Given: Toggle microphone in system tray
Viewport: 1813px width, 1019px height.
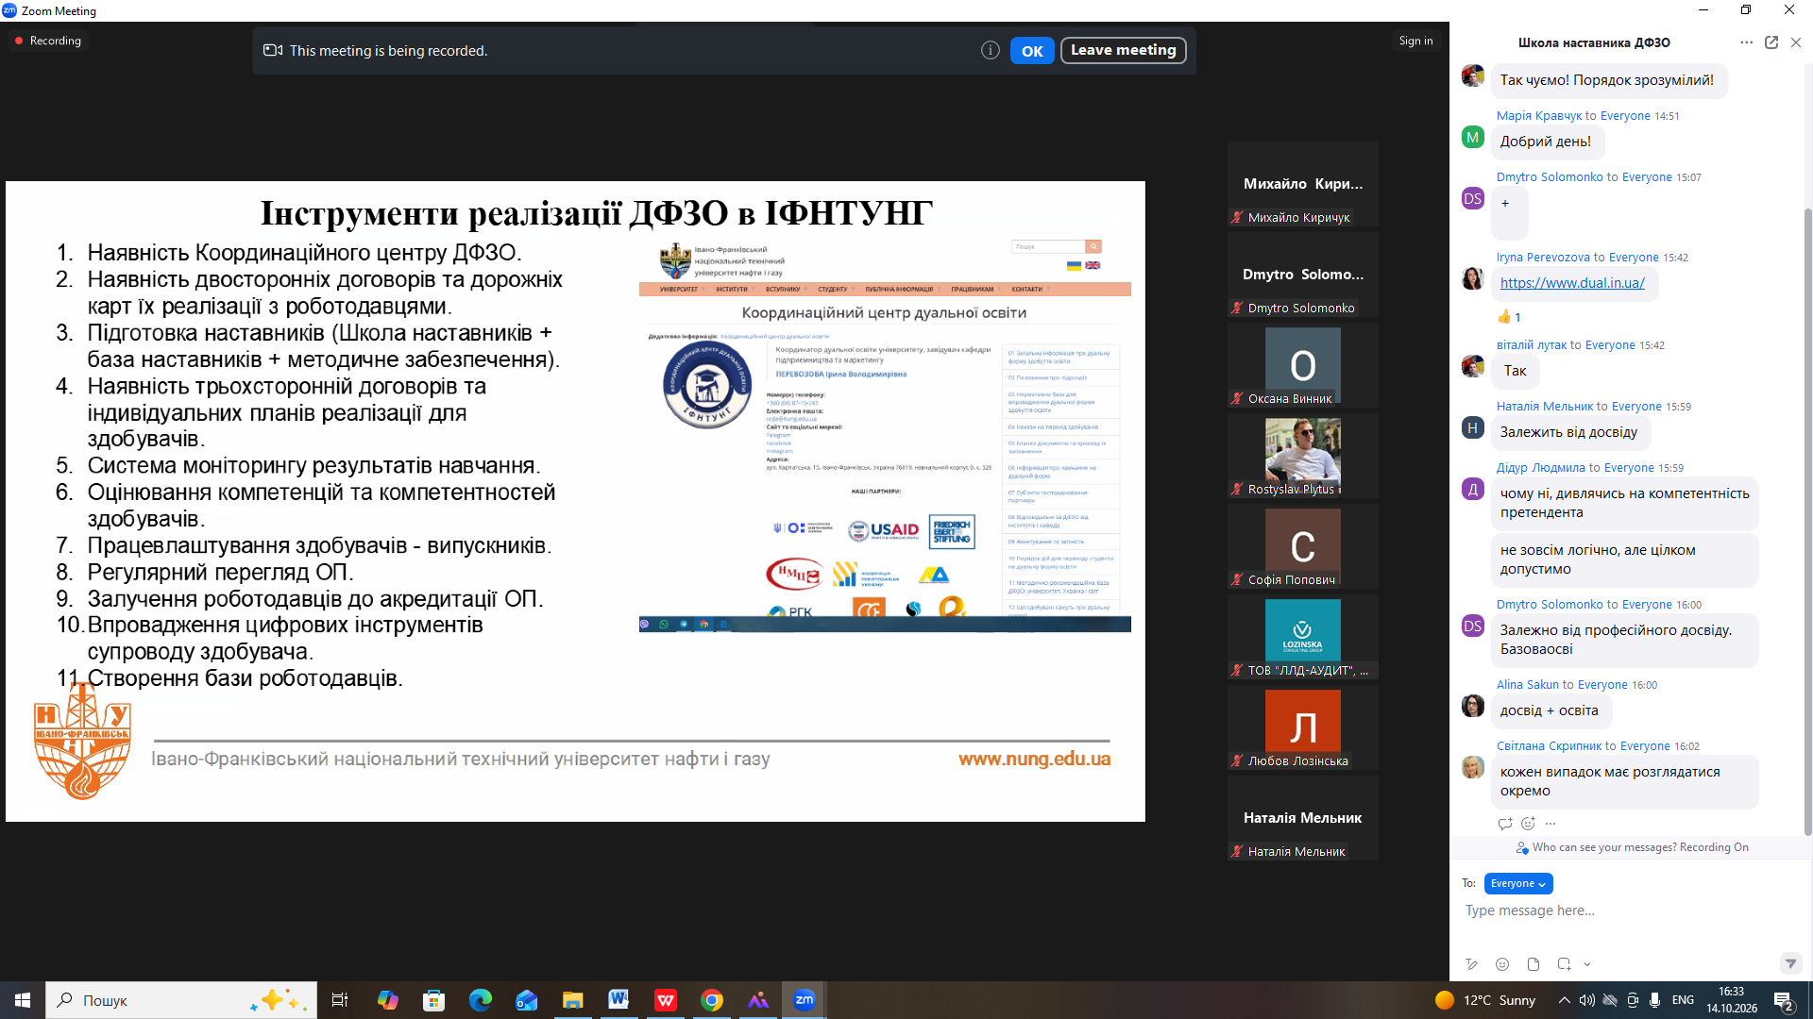Looking at the screenshot, I should click(1654, 1000).
